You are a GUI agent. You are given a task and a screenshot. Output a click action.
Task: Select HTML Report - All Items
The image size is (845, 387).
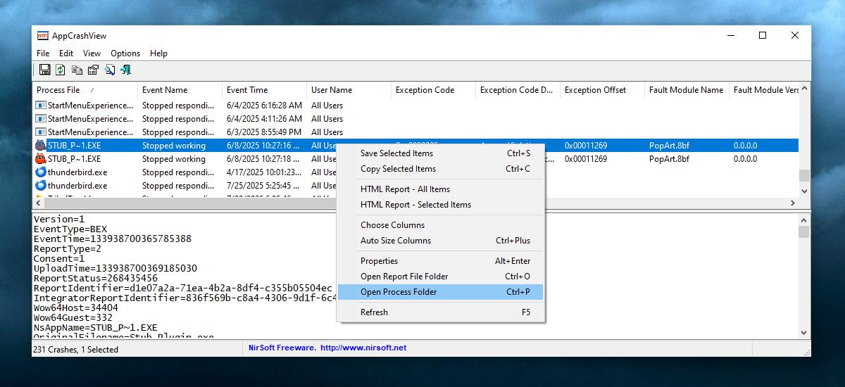[405, 189]
